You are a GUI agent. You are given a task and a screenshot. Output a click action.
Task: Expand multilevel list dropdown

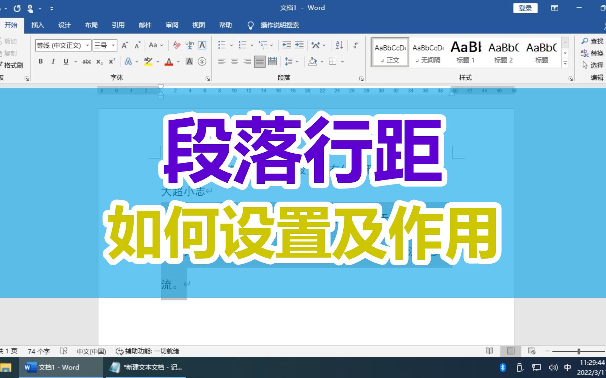pos(271,45)
